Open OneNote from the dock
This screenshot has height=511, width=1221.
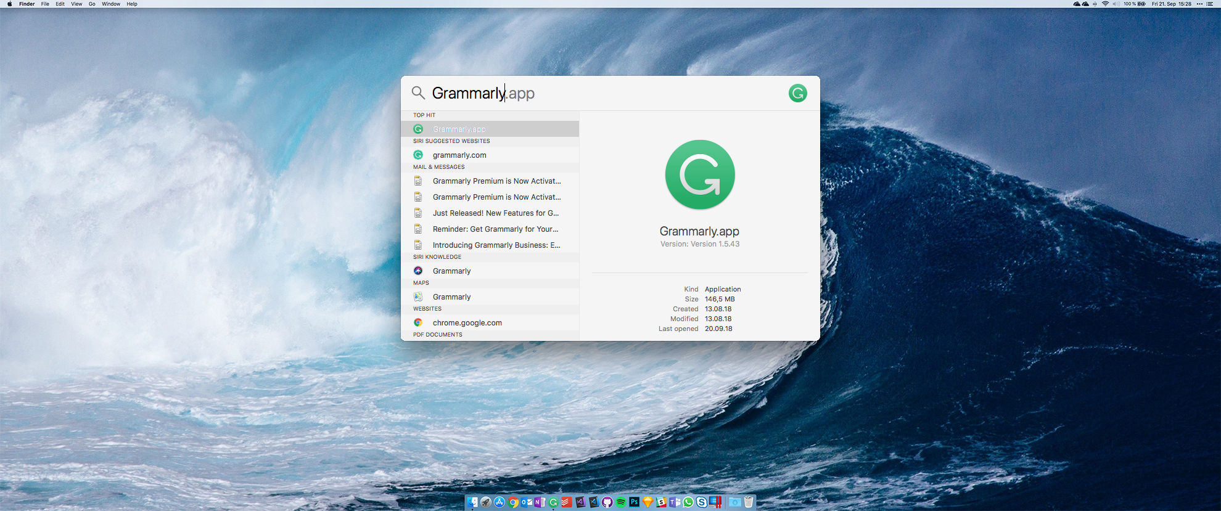(540, 502)
